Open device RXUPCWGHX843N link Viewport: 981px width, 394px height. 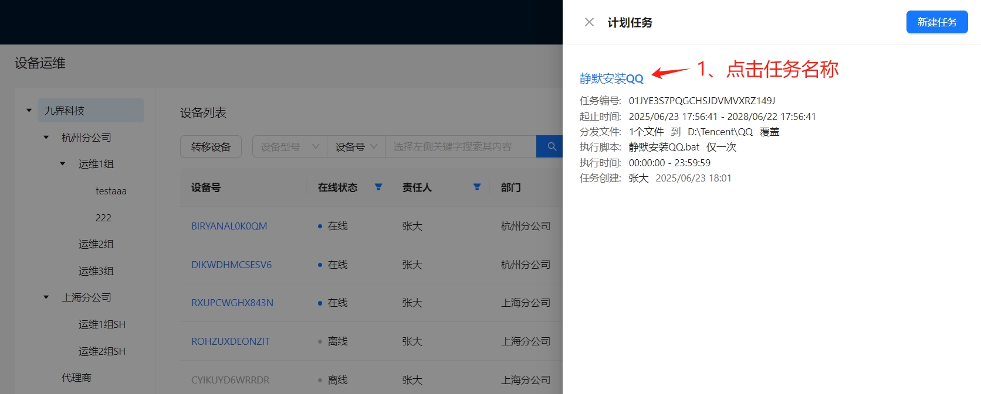[x=232, y=303]
